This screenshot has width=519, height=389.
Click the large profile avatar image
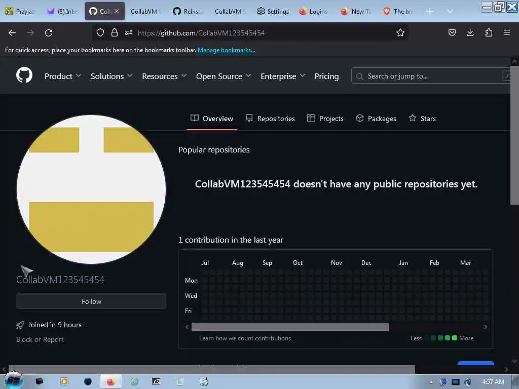tap(91, 189)
